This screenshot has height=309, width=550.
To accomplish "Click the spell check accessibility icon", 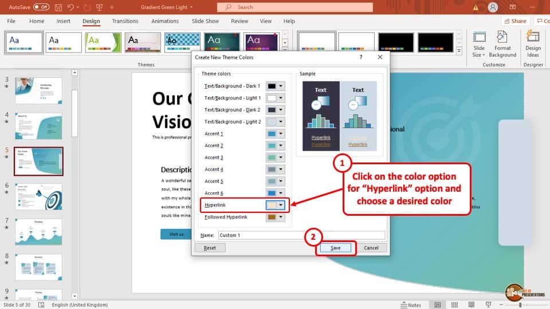I will click(41, 305).
